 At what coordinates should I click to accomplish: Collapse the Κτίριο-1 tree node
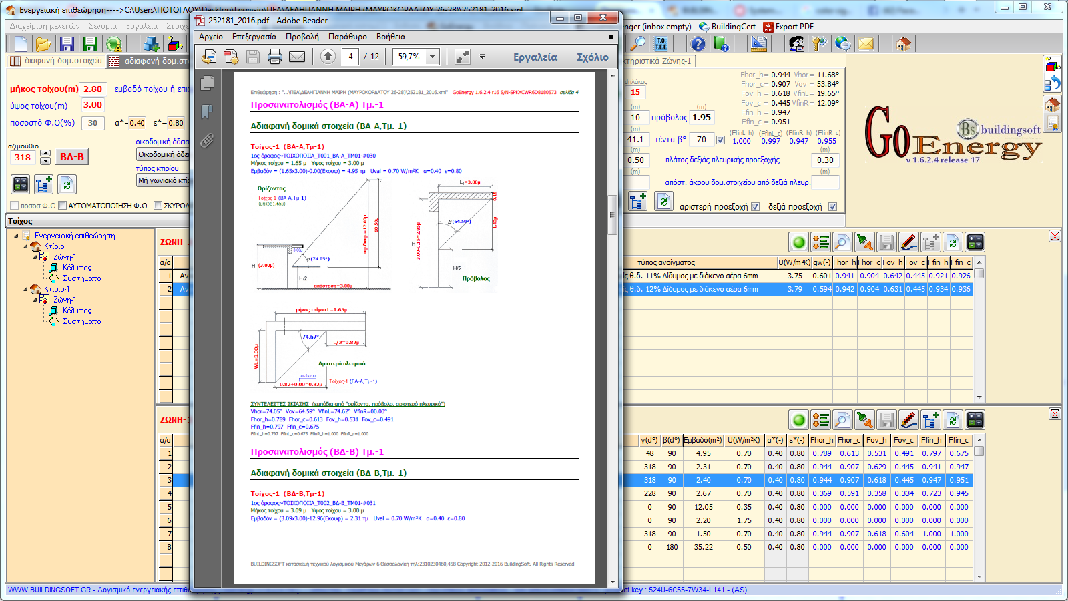[x=26, y=289]
